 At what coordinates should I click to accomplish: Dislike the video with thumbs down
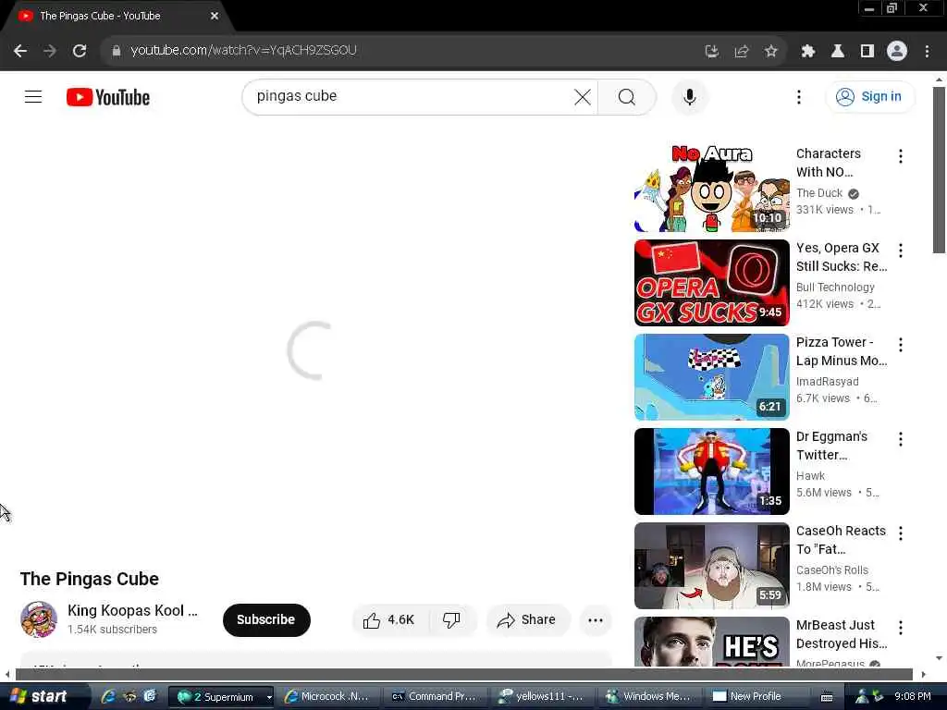(x=451, y=620)
